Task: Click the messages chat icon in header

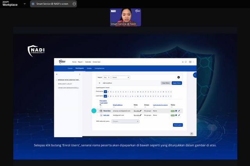Action: 186,62
